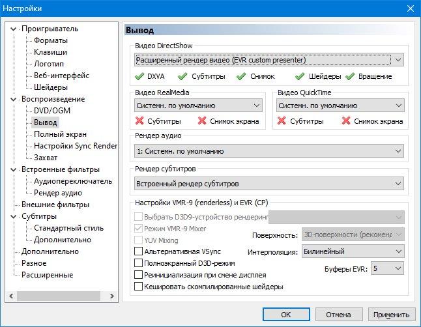Click the green DXVA checkmark icon
Screen dimensions: 421x327
coord(139,76)
